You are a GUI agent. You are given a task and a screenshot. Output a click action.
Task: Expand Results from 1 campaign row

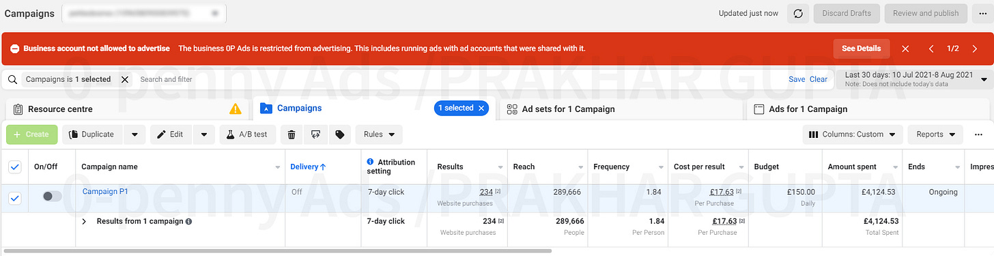tap(85, 221)
